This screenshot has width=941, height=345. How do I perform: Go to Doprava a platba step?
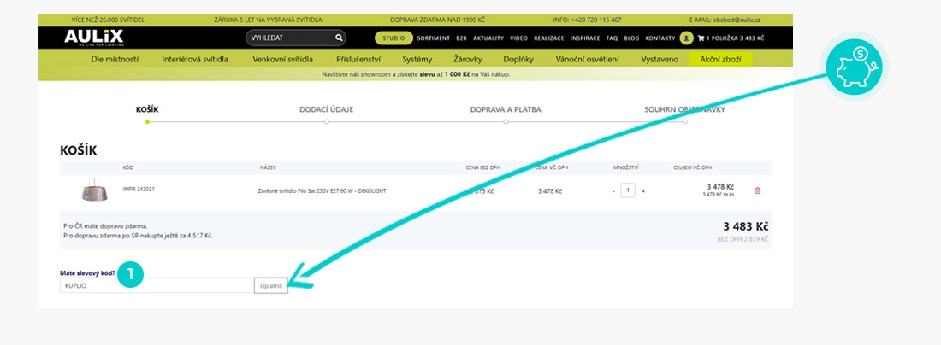tap(506, 109)
